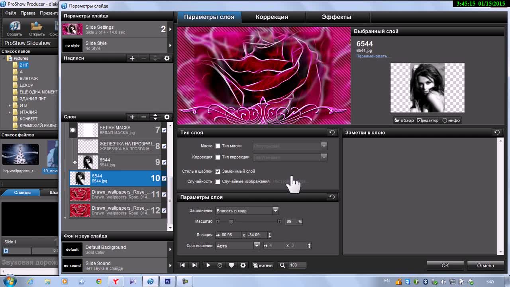The width and height of the screenshot is (510, 287).
Task: Reorder layers with up-down arrows icon
Action: pyautogui.click(x=155, y=117)
